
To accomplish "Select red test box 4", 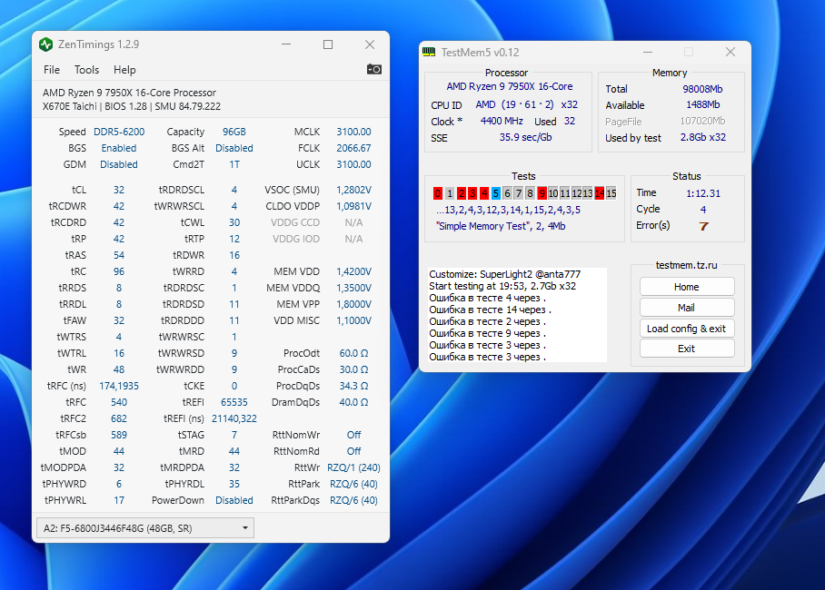I will point(484,193).
